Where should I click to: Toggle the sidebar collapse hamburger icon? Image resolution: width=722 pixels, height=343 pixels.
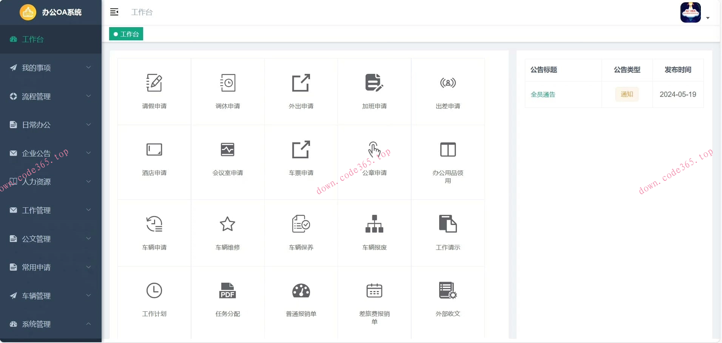coord(114,12)
